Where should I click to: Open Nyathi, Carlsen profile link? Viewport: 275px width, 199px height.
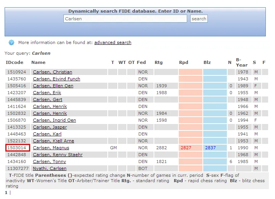click(x=49, y=168)
